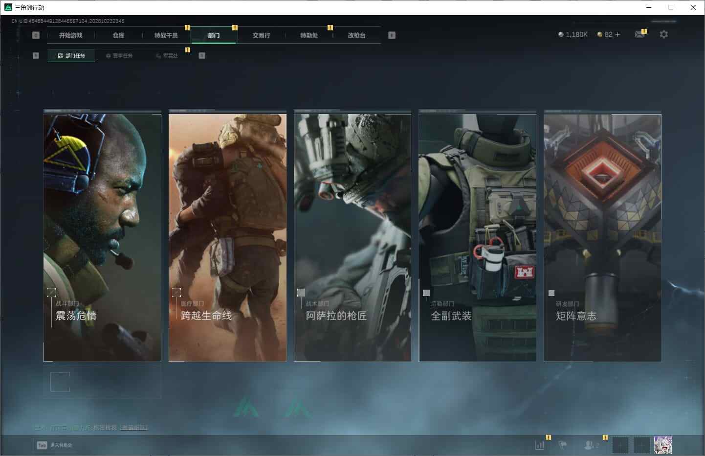This screenshot has width=705, height=456.
Task: Click the flag icon in bottom bar
Action: [x=563, y=445]
